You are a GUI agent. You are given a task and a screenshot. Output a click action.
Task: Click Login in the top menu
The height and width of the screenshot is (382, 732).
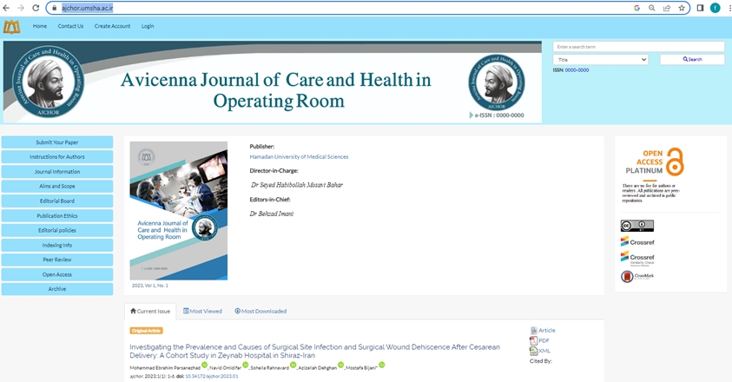[148, 26]
